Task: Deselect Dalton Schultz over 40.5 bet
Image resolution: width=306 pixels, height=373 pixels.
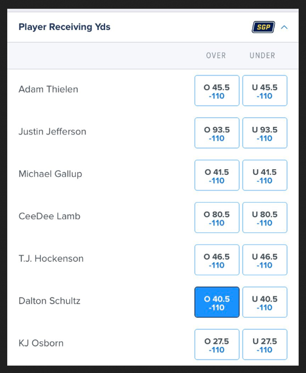Action: pos(217,302)
